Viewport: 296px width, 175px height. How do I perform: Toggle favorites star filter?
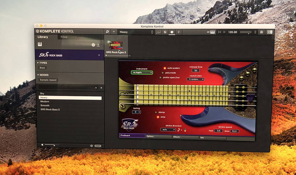click(x=101, y=88)
